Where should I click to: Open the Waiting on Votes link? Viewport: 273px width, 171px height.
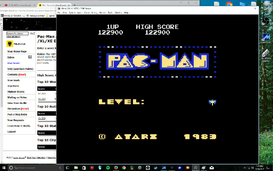(x=17, y=97)
